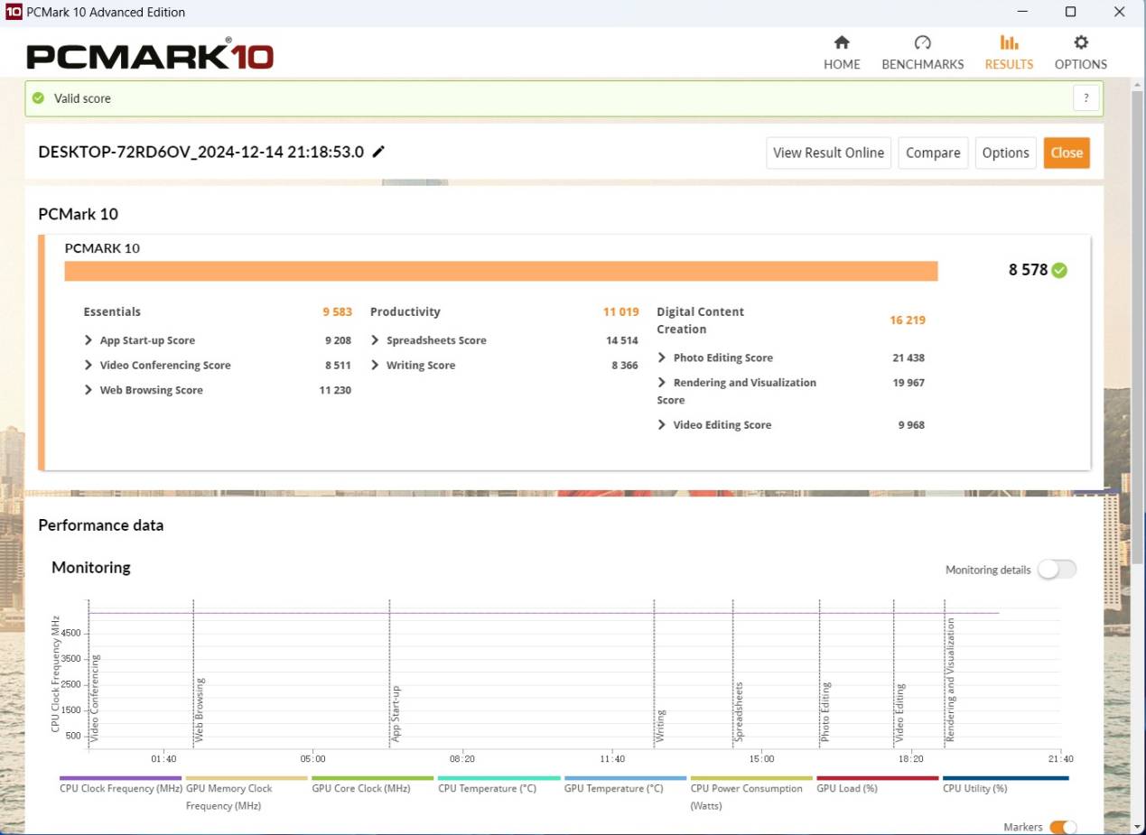Open the Benchmarks tab
This screenshot has height=835, width=1146.
[x=922, y=53]
